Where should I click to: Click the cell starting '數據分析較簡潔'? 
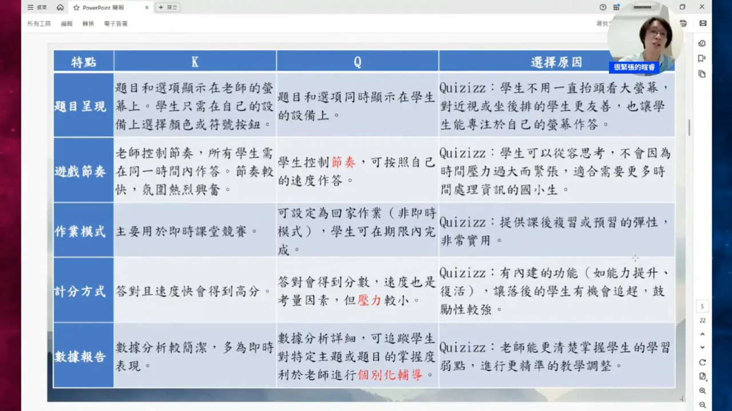click(x=195, y=356)
